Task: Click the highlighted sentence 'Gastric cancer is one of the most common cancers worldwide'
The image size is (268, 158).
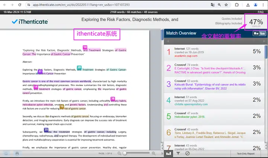Action: tap(57, 81)
